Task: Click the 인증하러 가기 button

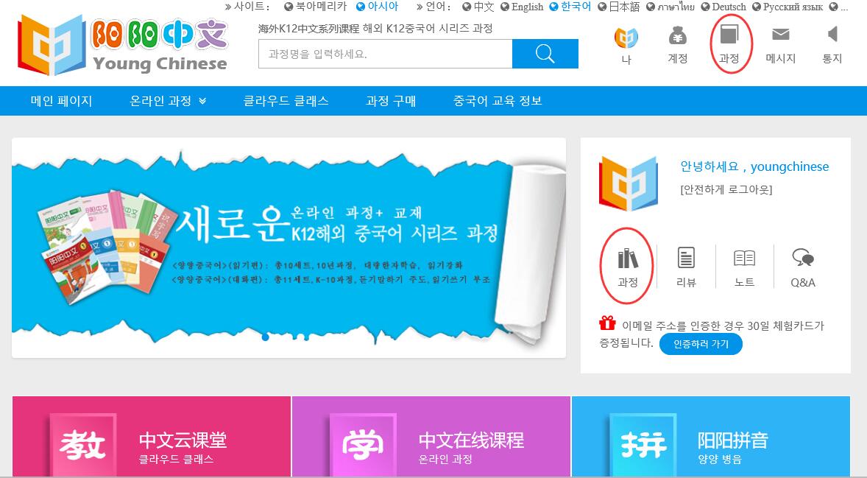Action: point(701,344)
